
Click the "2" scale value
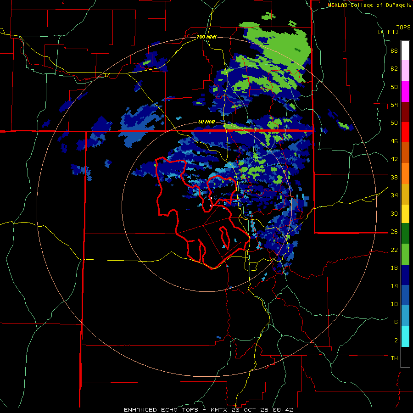[x=396, y=340]
